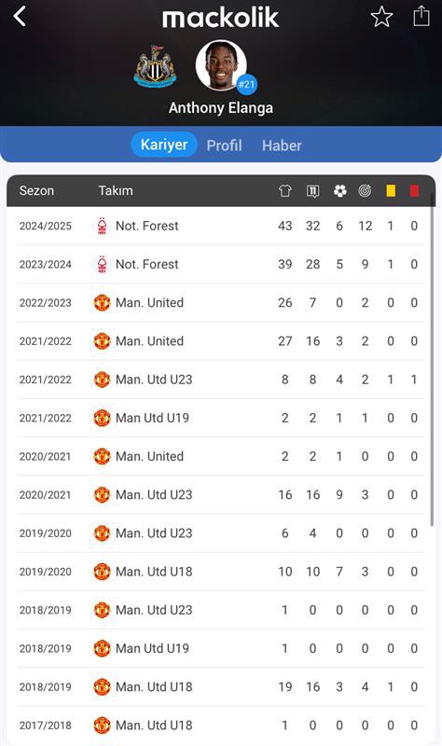Select the Kariyer tab
Image resolution: width=442 pixels, height=746 pixels.
(164, 145)
